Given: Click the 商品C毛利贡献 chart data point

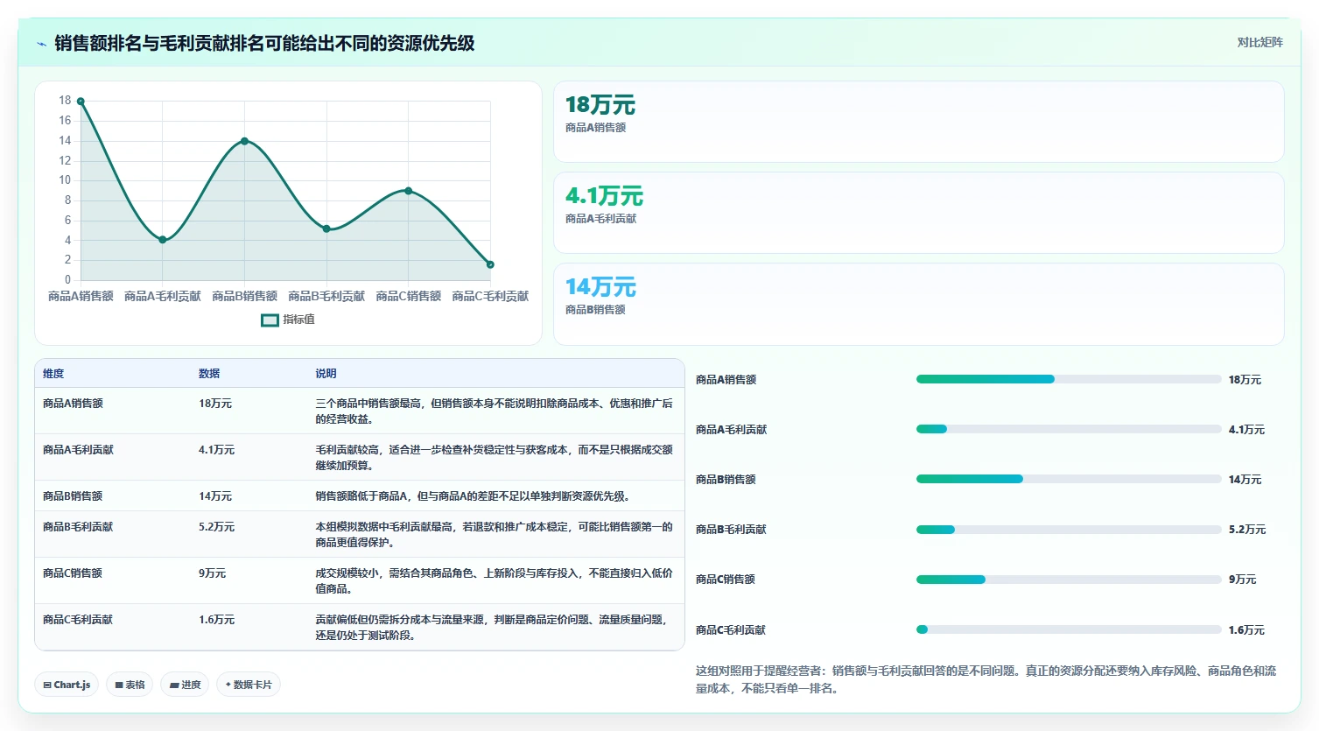Looking at the screenshot, I should click(x=490, y=264).
